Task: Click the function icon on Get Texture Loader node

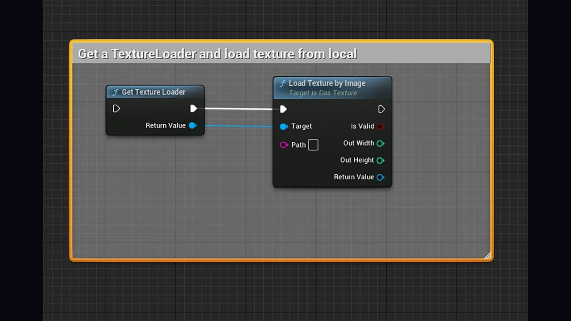Action: (x=116, y=92)
